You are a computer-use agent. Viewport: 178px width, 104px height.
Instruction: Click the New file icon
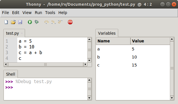tap(6, 22)
